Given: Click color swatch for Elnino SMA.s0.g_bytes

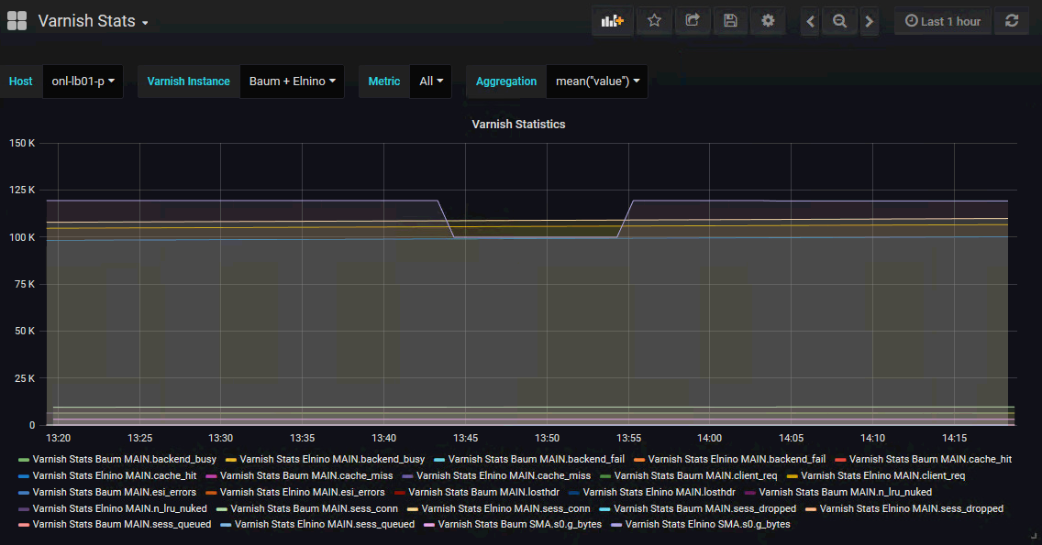Looking at the screenshot, I should click(x=616, y=525).
